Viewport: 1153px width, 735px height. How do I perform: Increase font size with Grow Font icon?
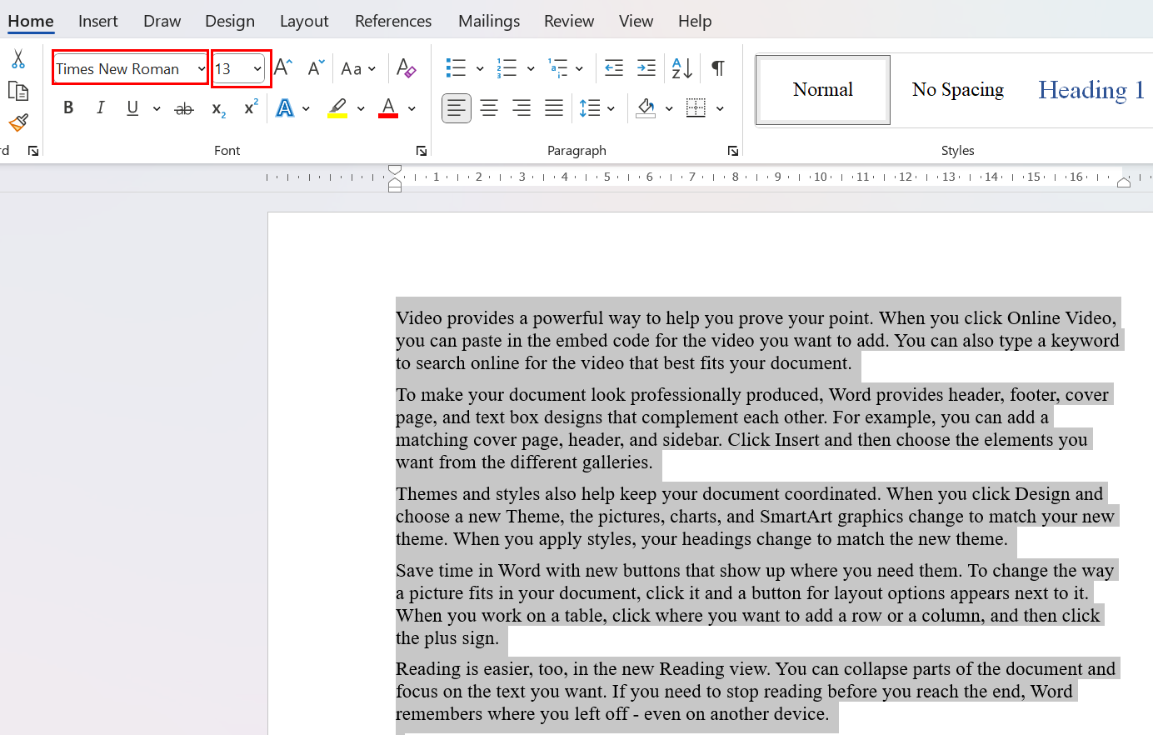pos(283,68)
